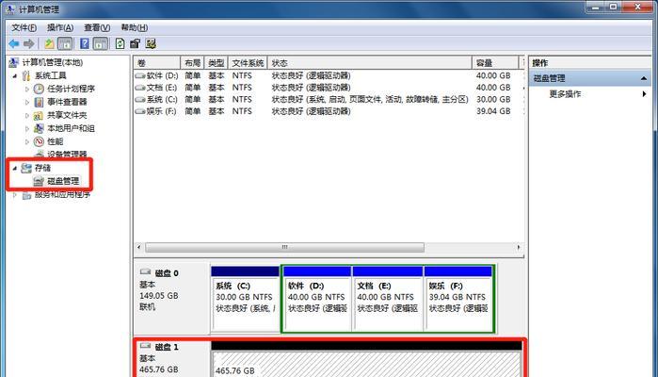Click the Task Scheduler clock icon
The image size is (658, 377).
39,89
